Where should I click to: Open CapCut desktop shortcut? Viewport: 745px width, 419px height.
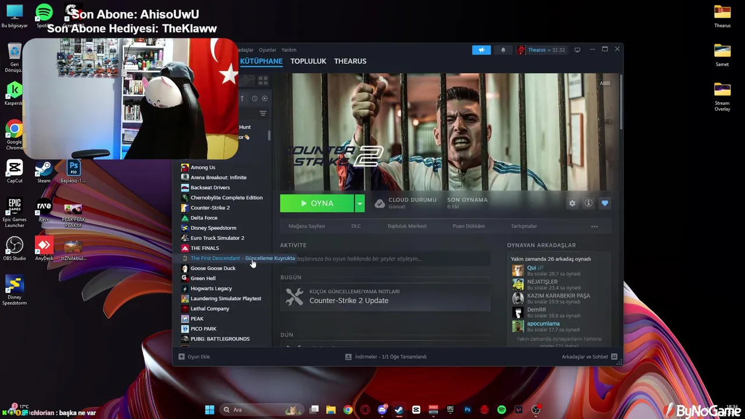pyautogui.click(x=15, y=172)
